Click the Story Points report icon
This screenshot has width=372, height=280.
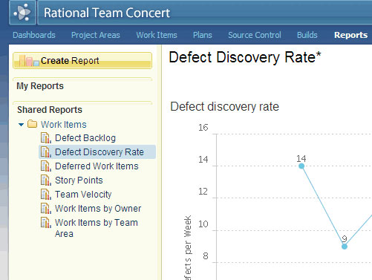click(x=46, y=180)
